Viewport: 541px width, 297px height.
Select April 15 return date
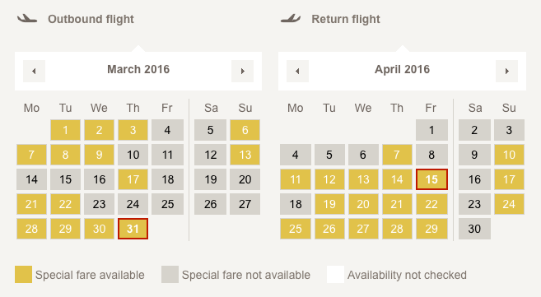[x=431, y=179]
